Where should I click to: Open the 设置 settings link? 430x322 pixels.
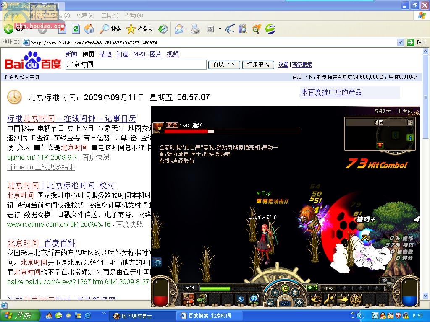pos(283,65)
